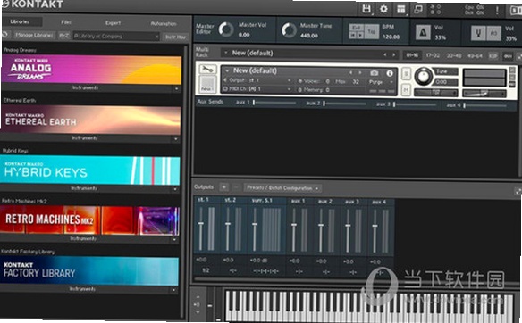Load next instrument with right arrow
The height and width of the screenshot is (323, 522).
point(360,72)
